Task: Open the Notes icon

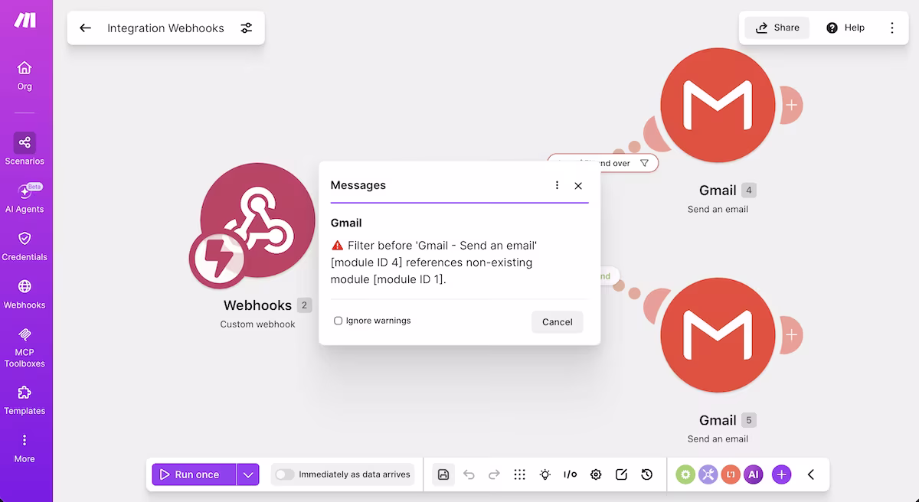Action: click(621, 474)
